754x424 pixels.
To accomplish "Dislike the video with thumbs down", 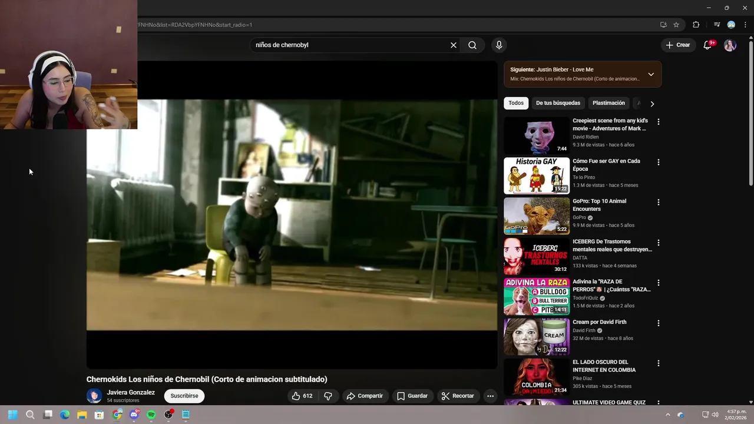I will coord(328,396).
